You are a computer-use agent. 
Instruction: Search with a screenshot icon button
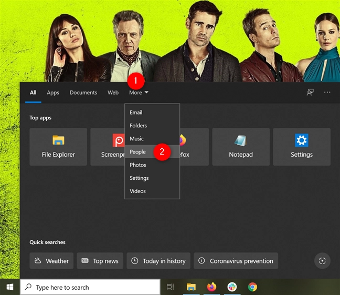322,261
